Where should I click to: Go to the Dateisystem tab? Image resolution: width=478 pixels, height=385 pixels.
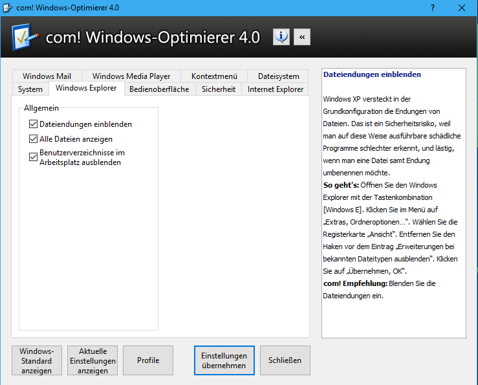coord(278,76)
